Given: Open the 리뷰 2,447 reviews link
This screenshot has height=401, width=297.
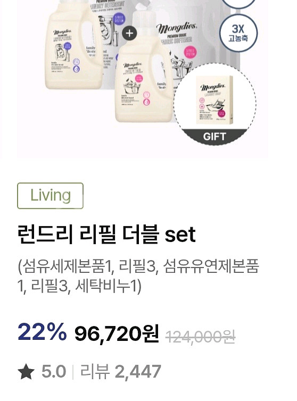Looking at the screenshot, I should (x=121, y=372).
